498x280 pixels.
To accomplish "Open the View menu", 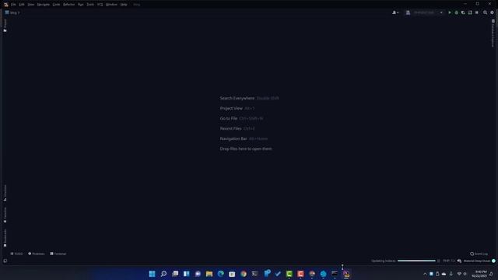I will point(31,5).
